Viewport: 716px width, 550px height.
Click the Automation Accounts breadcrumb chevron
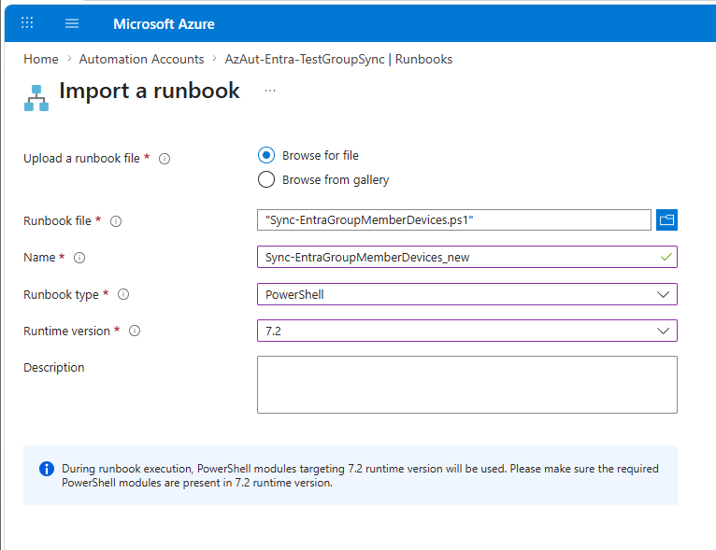214,59
